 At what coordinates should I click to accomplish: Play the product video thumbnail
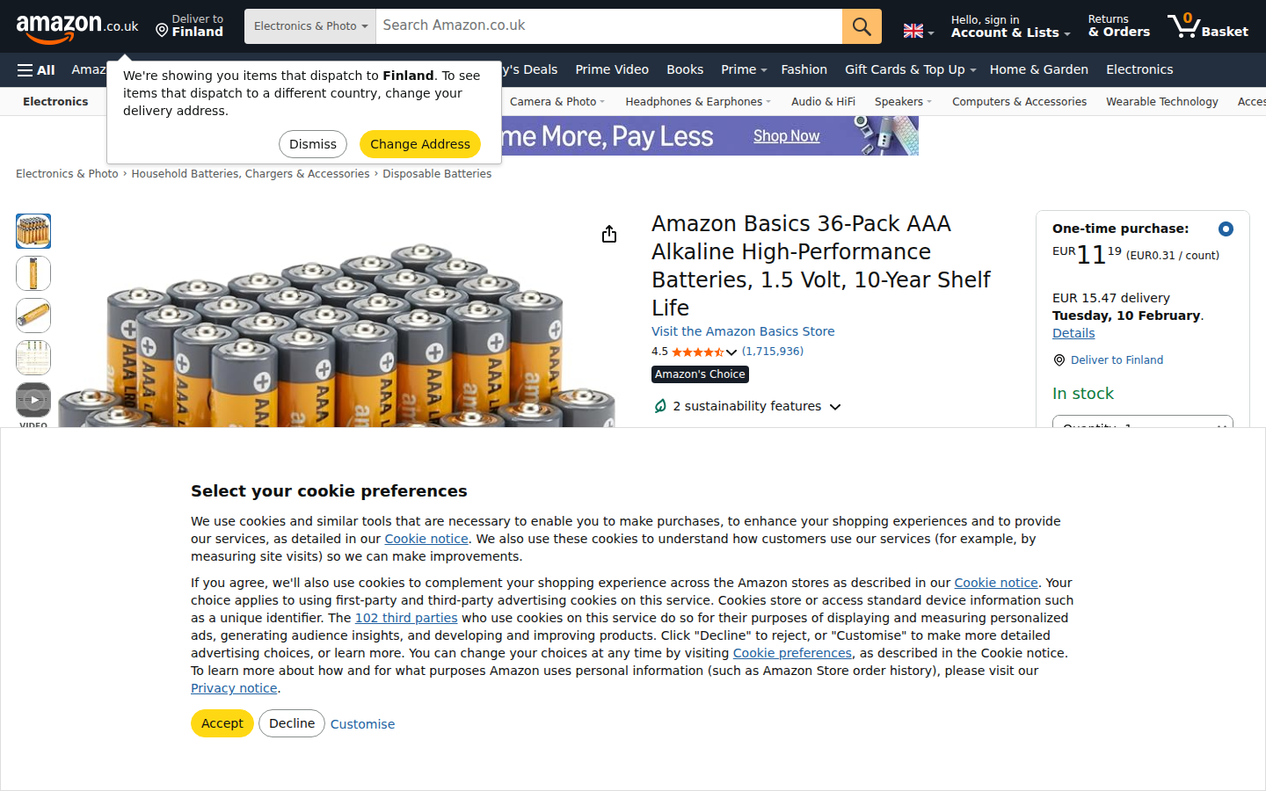tap(33, 400)
